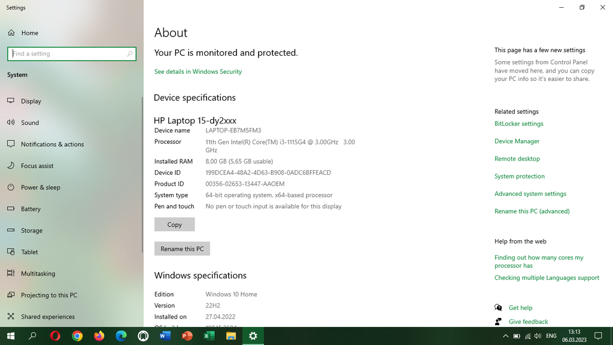Screen dimensions: 613x345
Task: Go to Power & sleep settings
Action: click(x=41, y=187)
